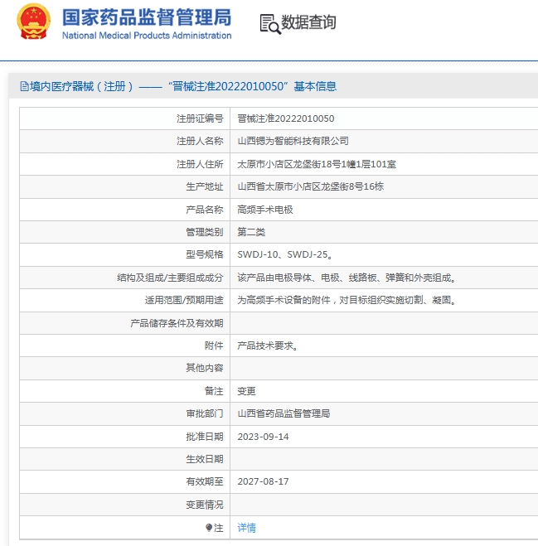
Task: Select value 晋械注准20222010050 in table
Action: [x=286, y=118]
